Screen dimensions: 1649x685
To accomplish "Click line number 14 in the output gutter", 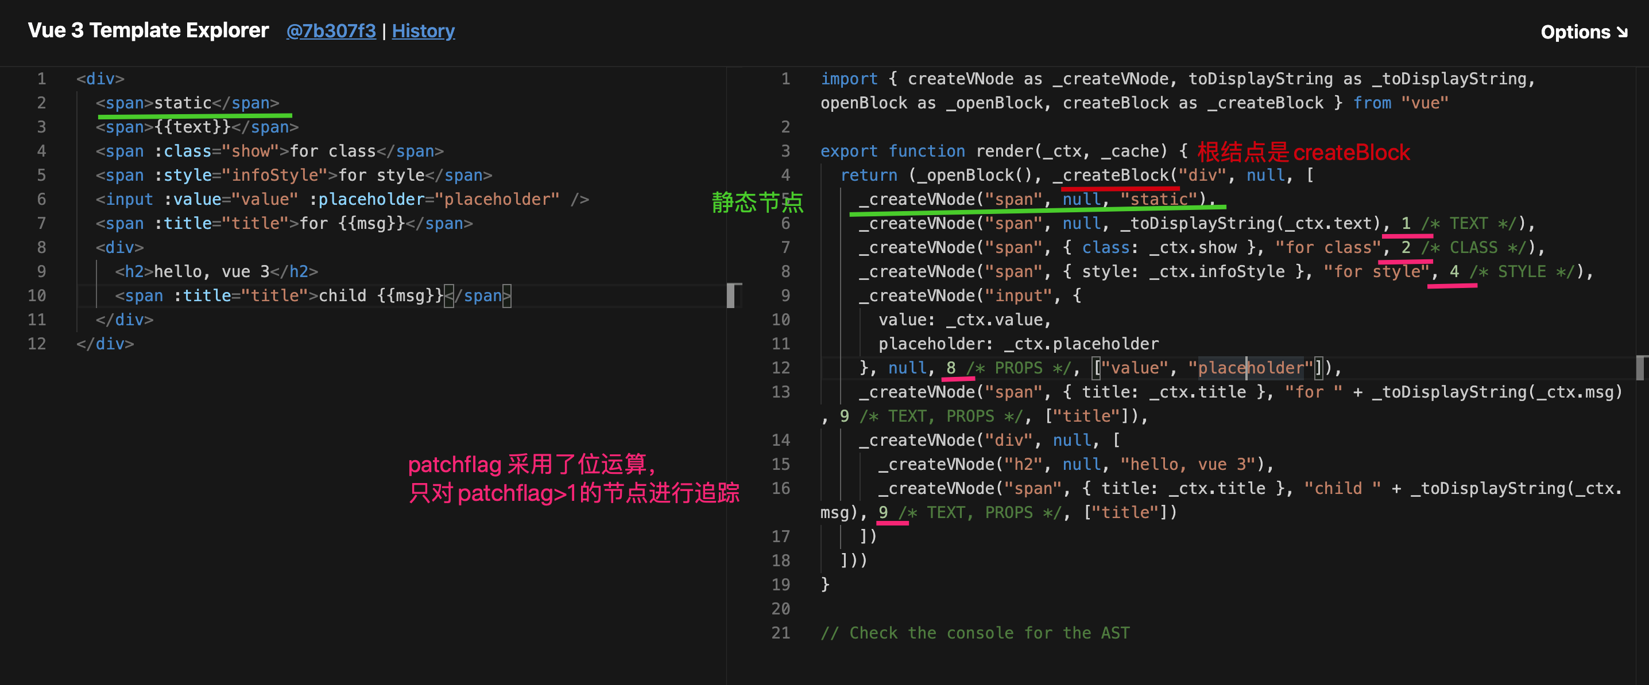I will pos(780,440).
